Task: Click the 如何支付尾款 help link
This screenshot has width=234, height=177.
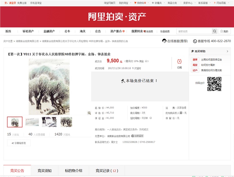Action: 208,65
